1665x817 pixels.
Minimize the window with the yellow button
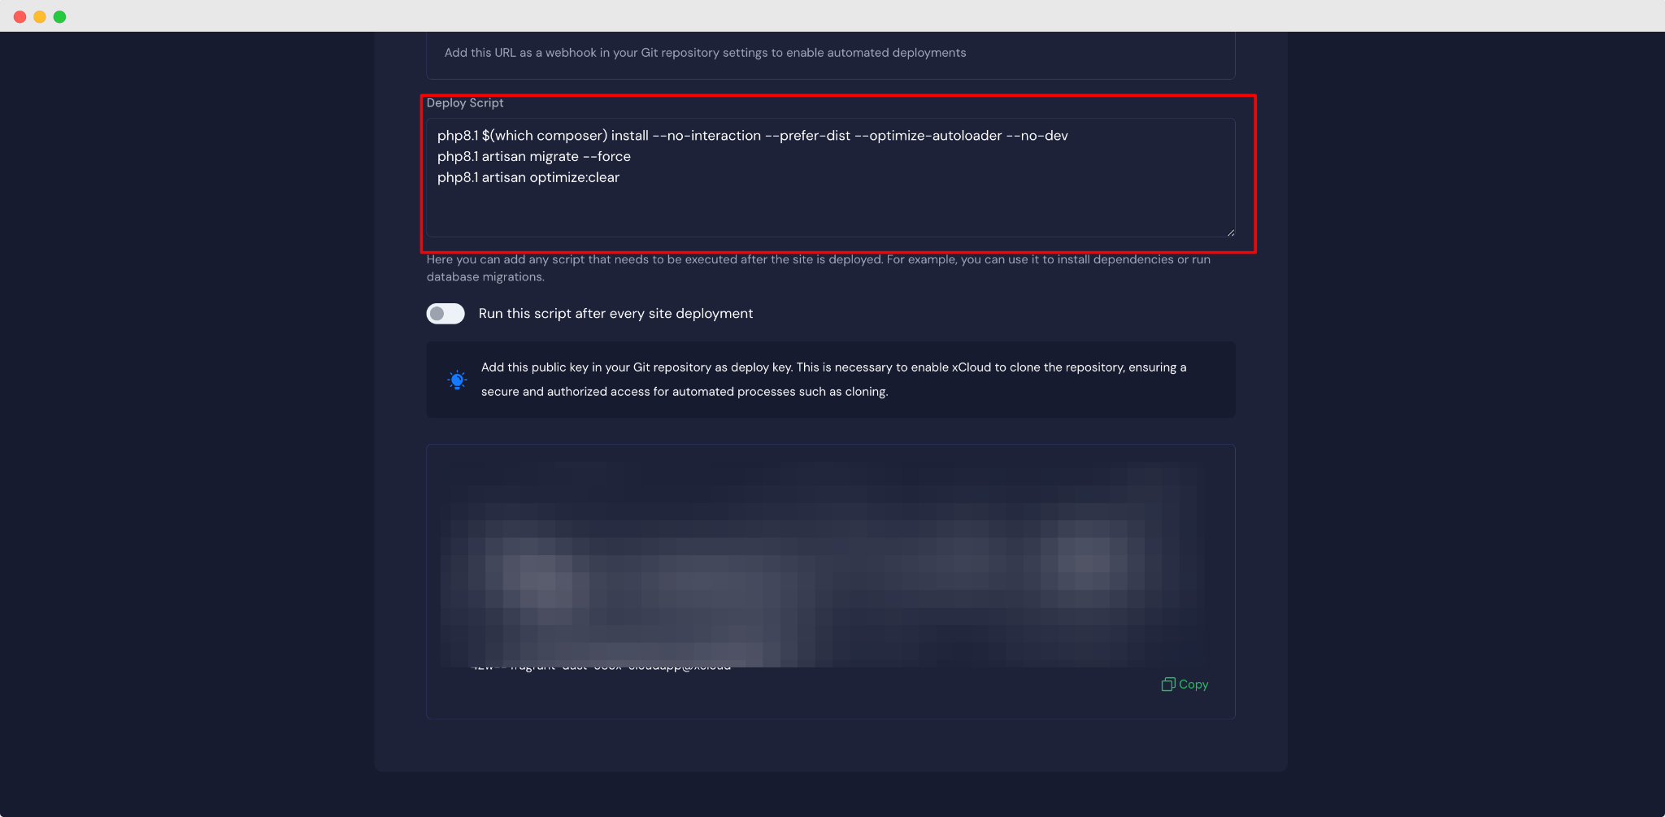click(x=40, y=16)
